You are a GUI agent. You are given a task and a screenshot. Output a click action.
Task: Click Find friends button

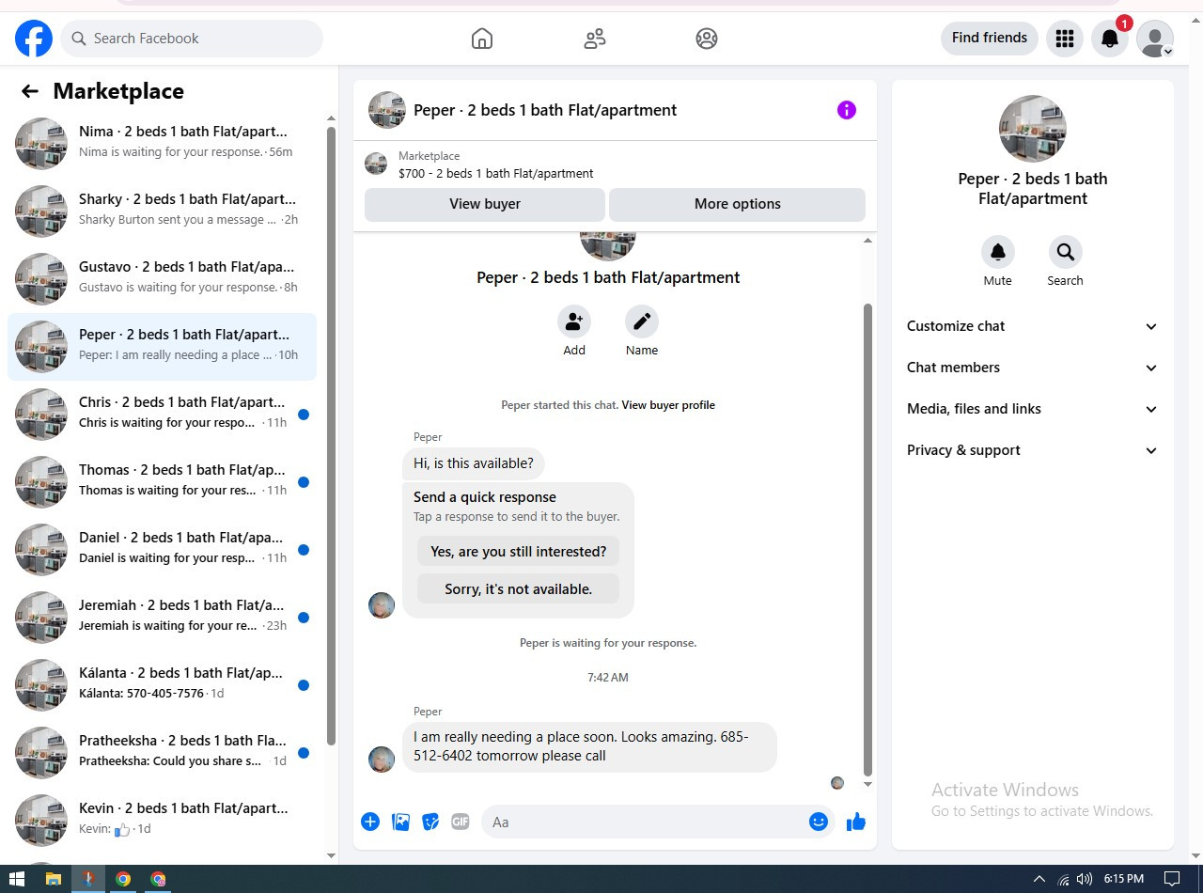coord(990,38)
